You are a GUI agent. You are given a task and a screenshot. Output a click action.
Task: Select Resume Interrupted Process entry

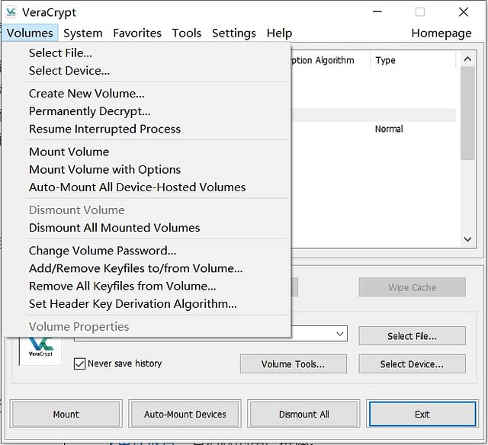click(146, 129)
